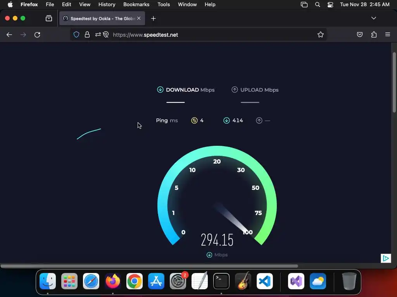The image size is (397, 297).
Task: Open the Weather app in Dock
Action: (x=318, y=281)
